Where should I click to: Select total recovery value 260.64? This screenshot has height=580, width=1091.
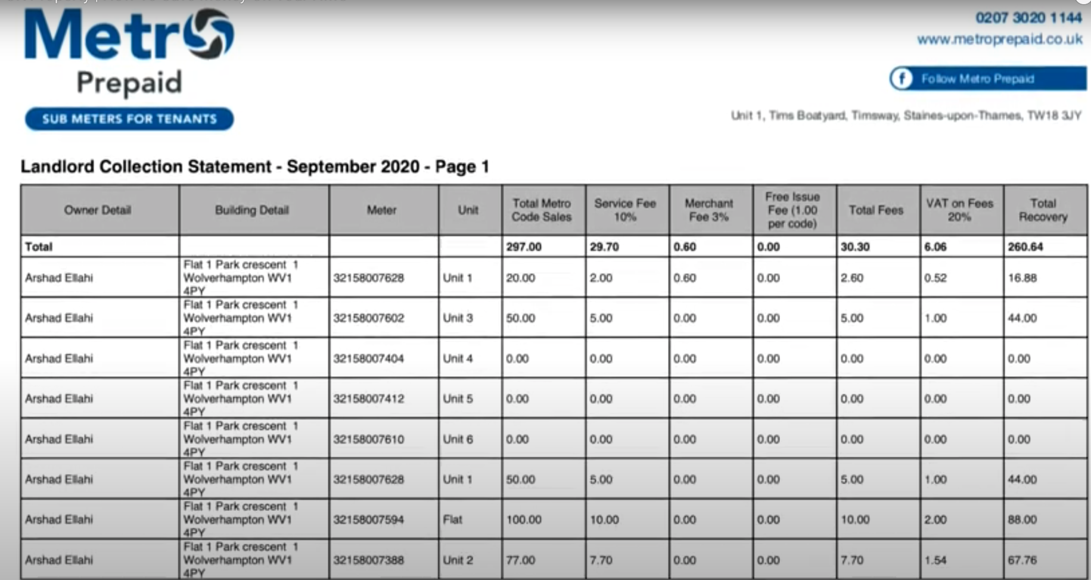1025,247
